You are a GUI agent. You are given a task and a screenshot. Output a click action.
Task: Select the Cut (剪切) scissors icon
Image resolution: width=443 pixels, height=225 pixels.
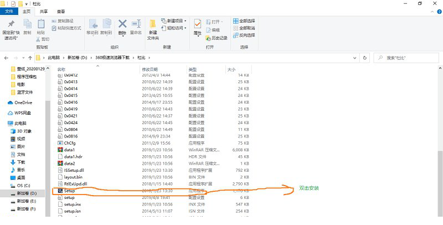[x=39, y=39]
